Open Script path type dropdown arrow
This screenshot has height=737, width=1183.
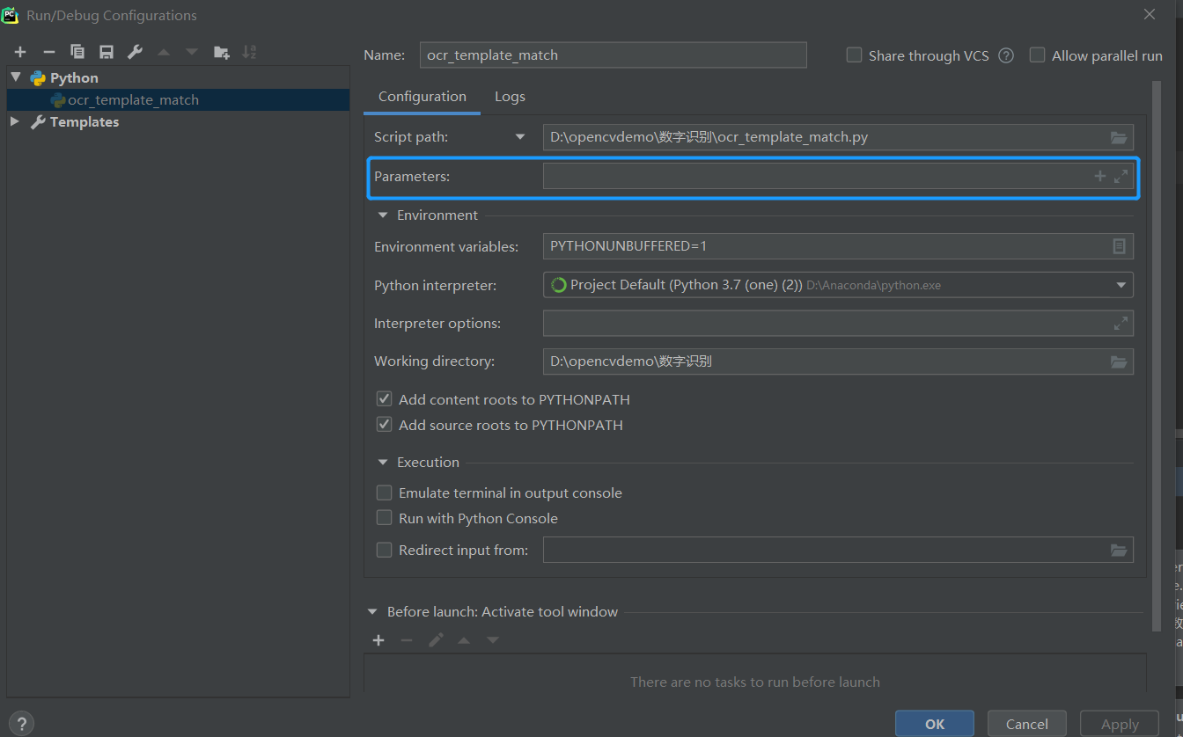[x=520, y=137]
